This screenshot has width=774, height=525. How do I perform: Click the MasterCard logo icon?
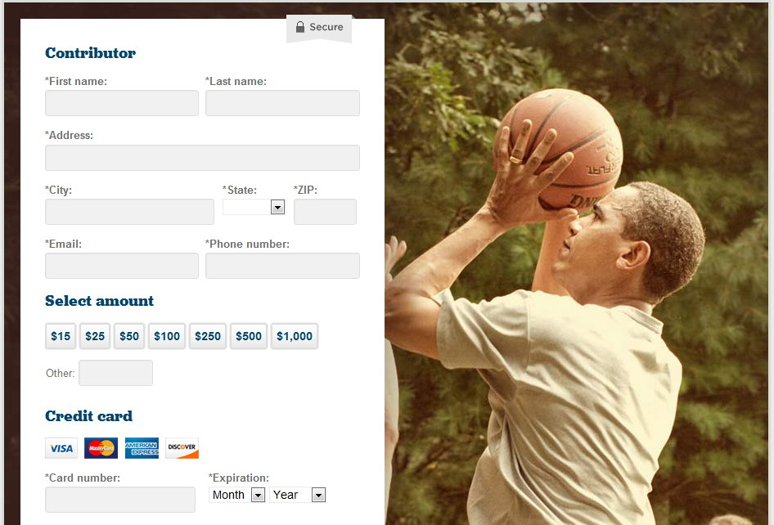[101, 448]
